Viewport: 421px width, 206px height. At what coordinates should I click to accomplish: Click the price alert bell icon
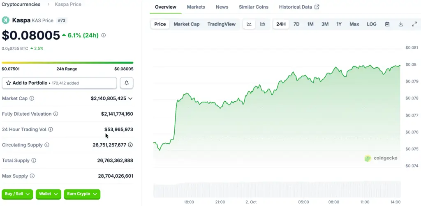127,83
